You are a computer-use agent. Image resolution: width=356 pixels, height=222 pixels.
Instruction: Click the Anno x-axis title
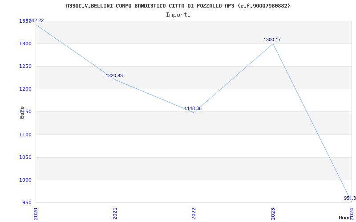pos(345,218)
